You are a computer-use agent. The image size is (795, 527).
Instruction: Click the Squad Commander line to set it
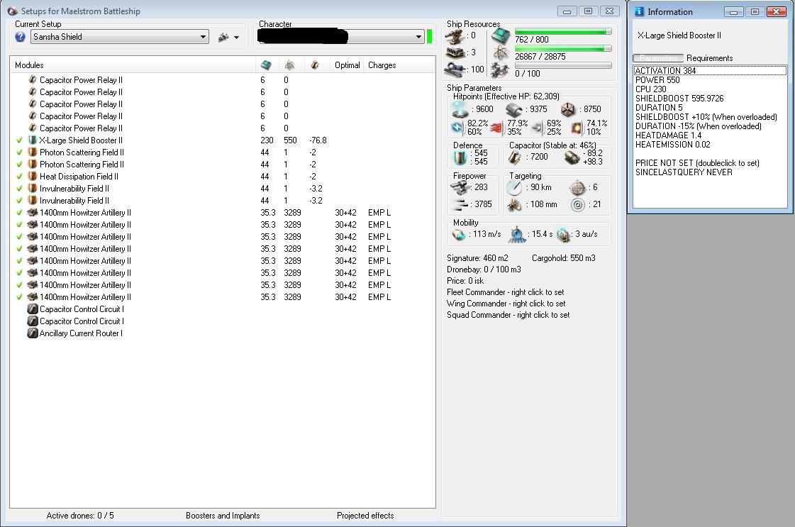(x=508, y=315)
